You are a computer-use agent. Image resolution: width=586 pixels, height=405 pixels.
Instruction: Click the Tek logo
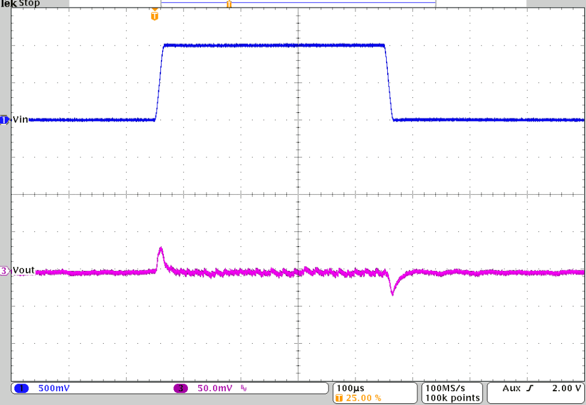[x=8, y=4]
